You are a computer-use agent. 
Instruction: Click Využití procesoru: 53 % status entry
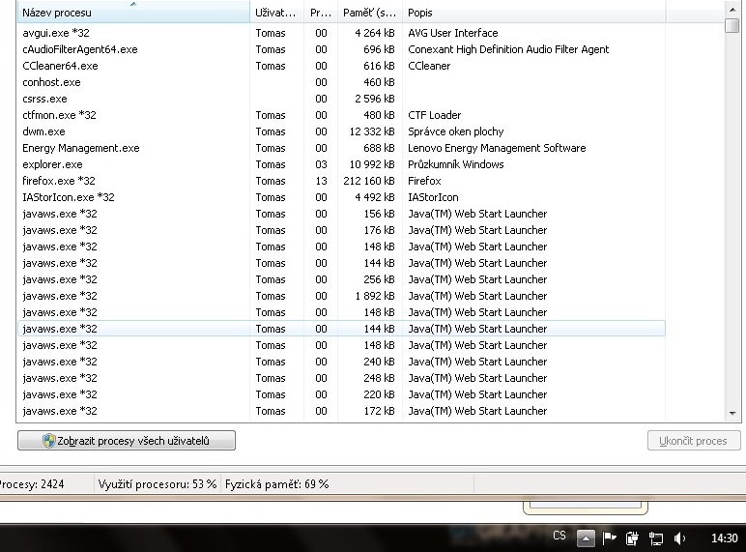[x=158, y=484]
